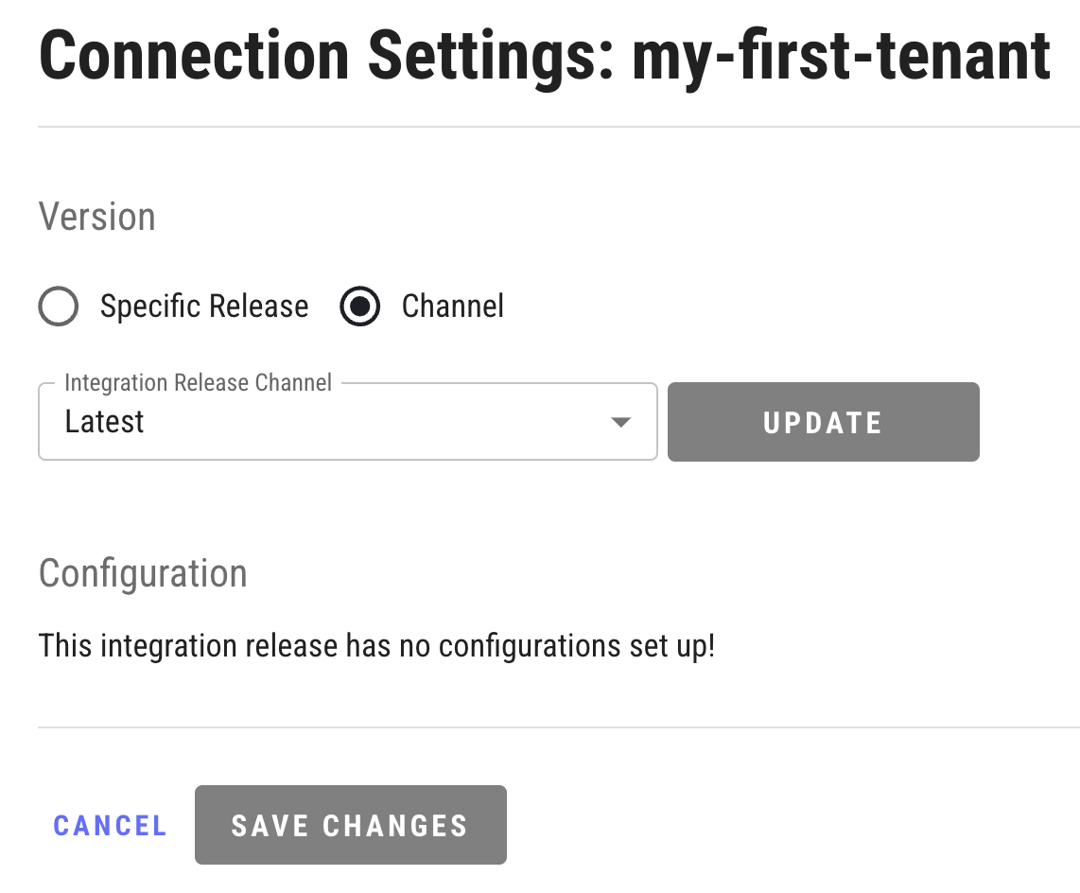
Task: Select the Specific Release radio button
Action: [x=59, y=306]
